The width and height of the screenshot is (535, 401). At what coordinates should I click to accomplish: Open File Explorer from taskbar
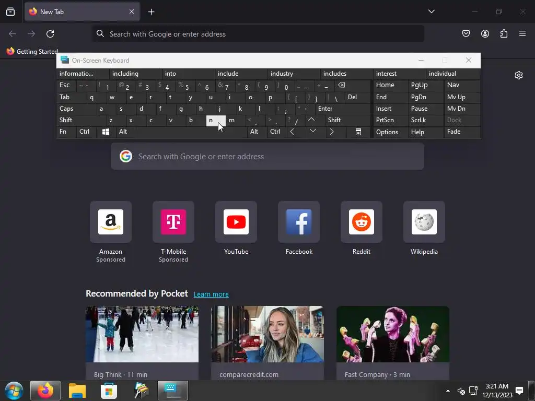point(77,391)
